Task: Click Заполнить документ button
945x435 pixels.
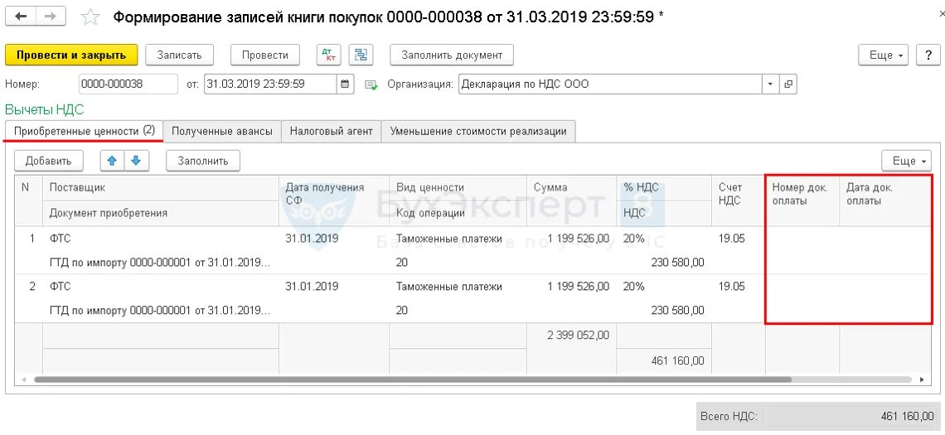Action: [452, 55]
